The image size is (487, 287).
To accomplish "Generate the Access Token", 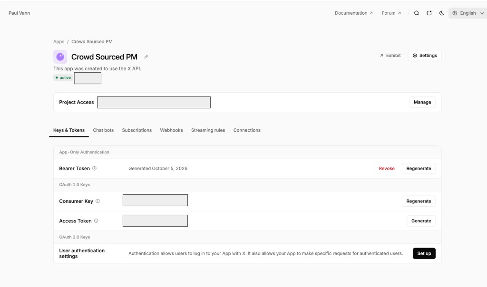I will [421, 221].
